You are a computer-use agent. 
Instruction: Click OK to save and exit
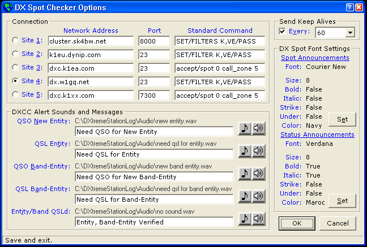[297, 223]
